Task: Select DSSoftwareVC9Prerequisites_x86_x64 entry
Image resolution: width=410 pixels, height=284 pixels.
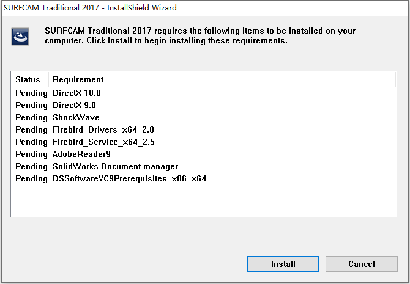Action: pos(130,178)
